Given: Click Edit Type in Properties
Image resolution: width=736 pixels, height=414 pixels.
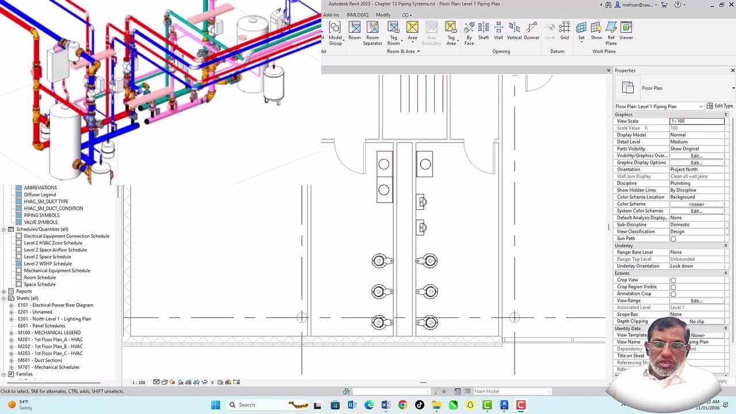Looking at the screenshot, I should point(719,106).
